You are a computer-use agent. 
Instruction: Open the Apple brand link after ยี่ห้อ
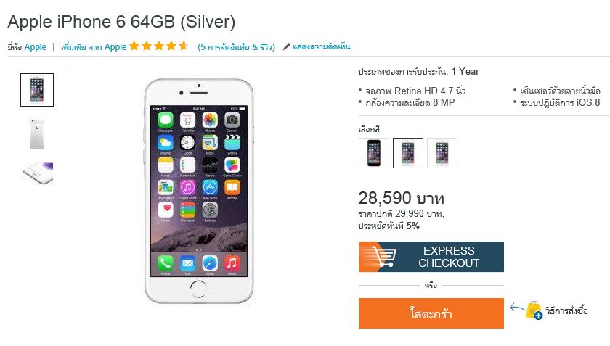36,47
